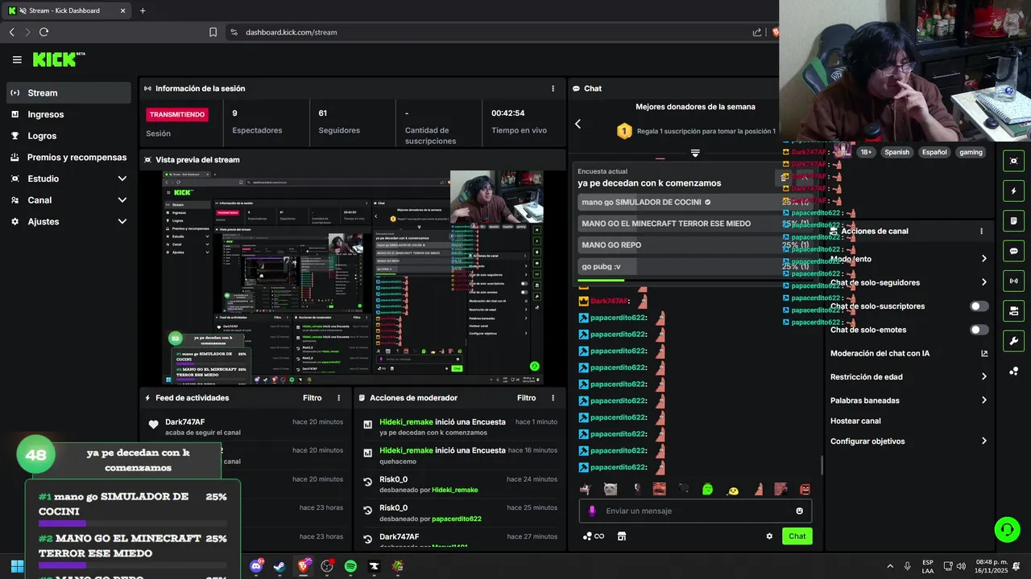Click inside the Enviar un mensaje field
This screenshot has height=579, width=1031.
click(695, 511)
